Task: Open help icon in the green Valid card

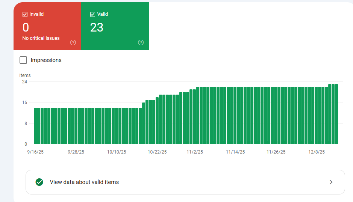Action: [x=141, y=42]
